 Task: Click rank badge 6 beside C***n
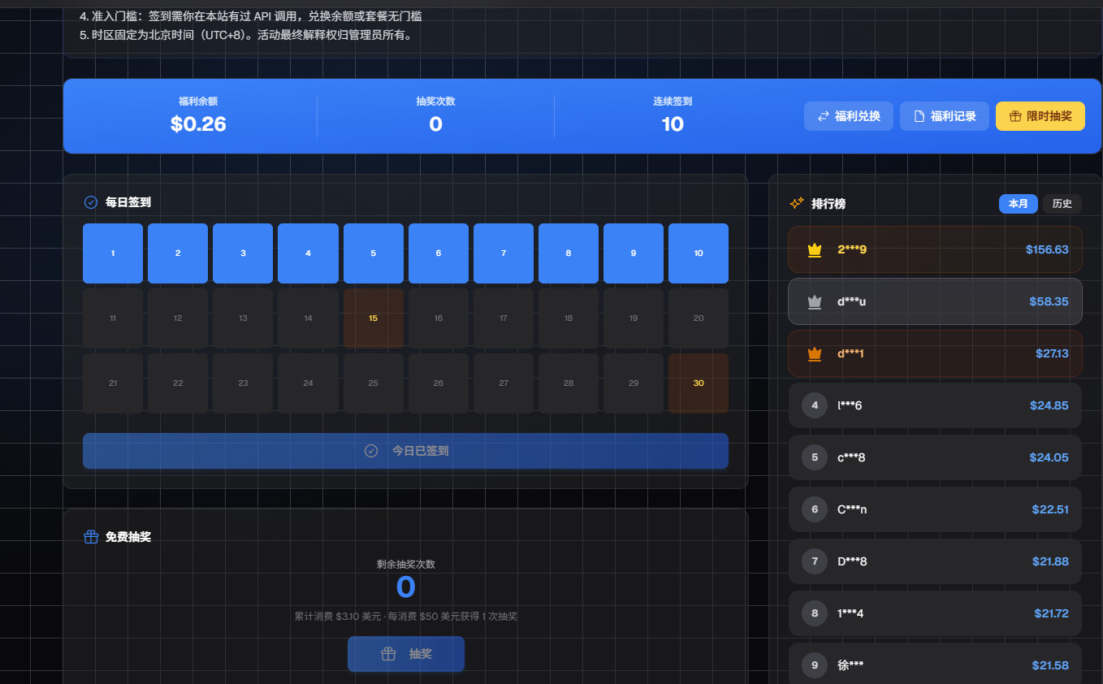coord(815,509)
